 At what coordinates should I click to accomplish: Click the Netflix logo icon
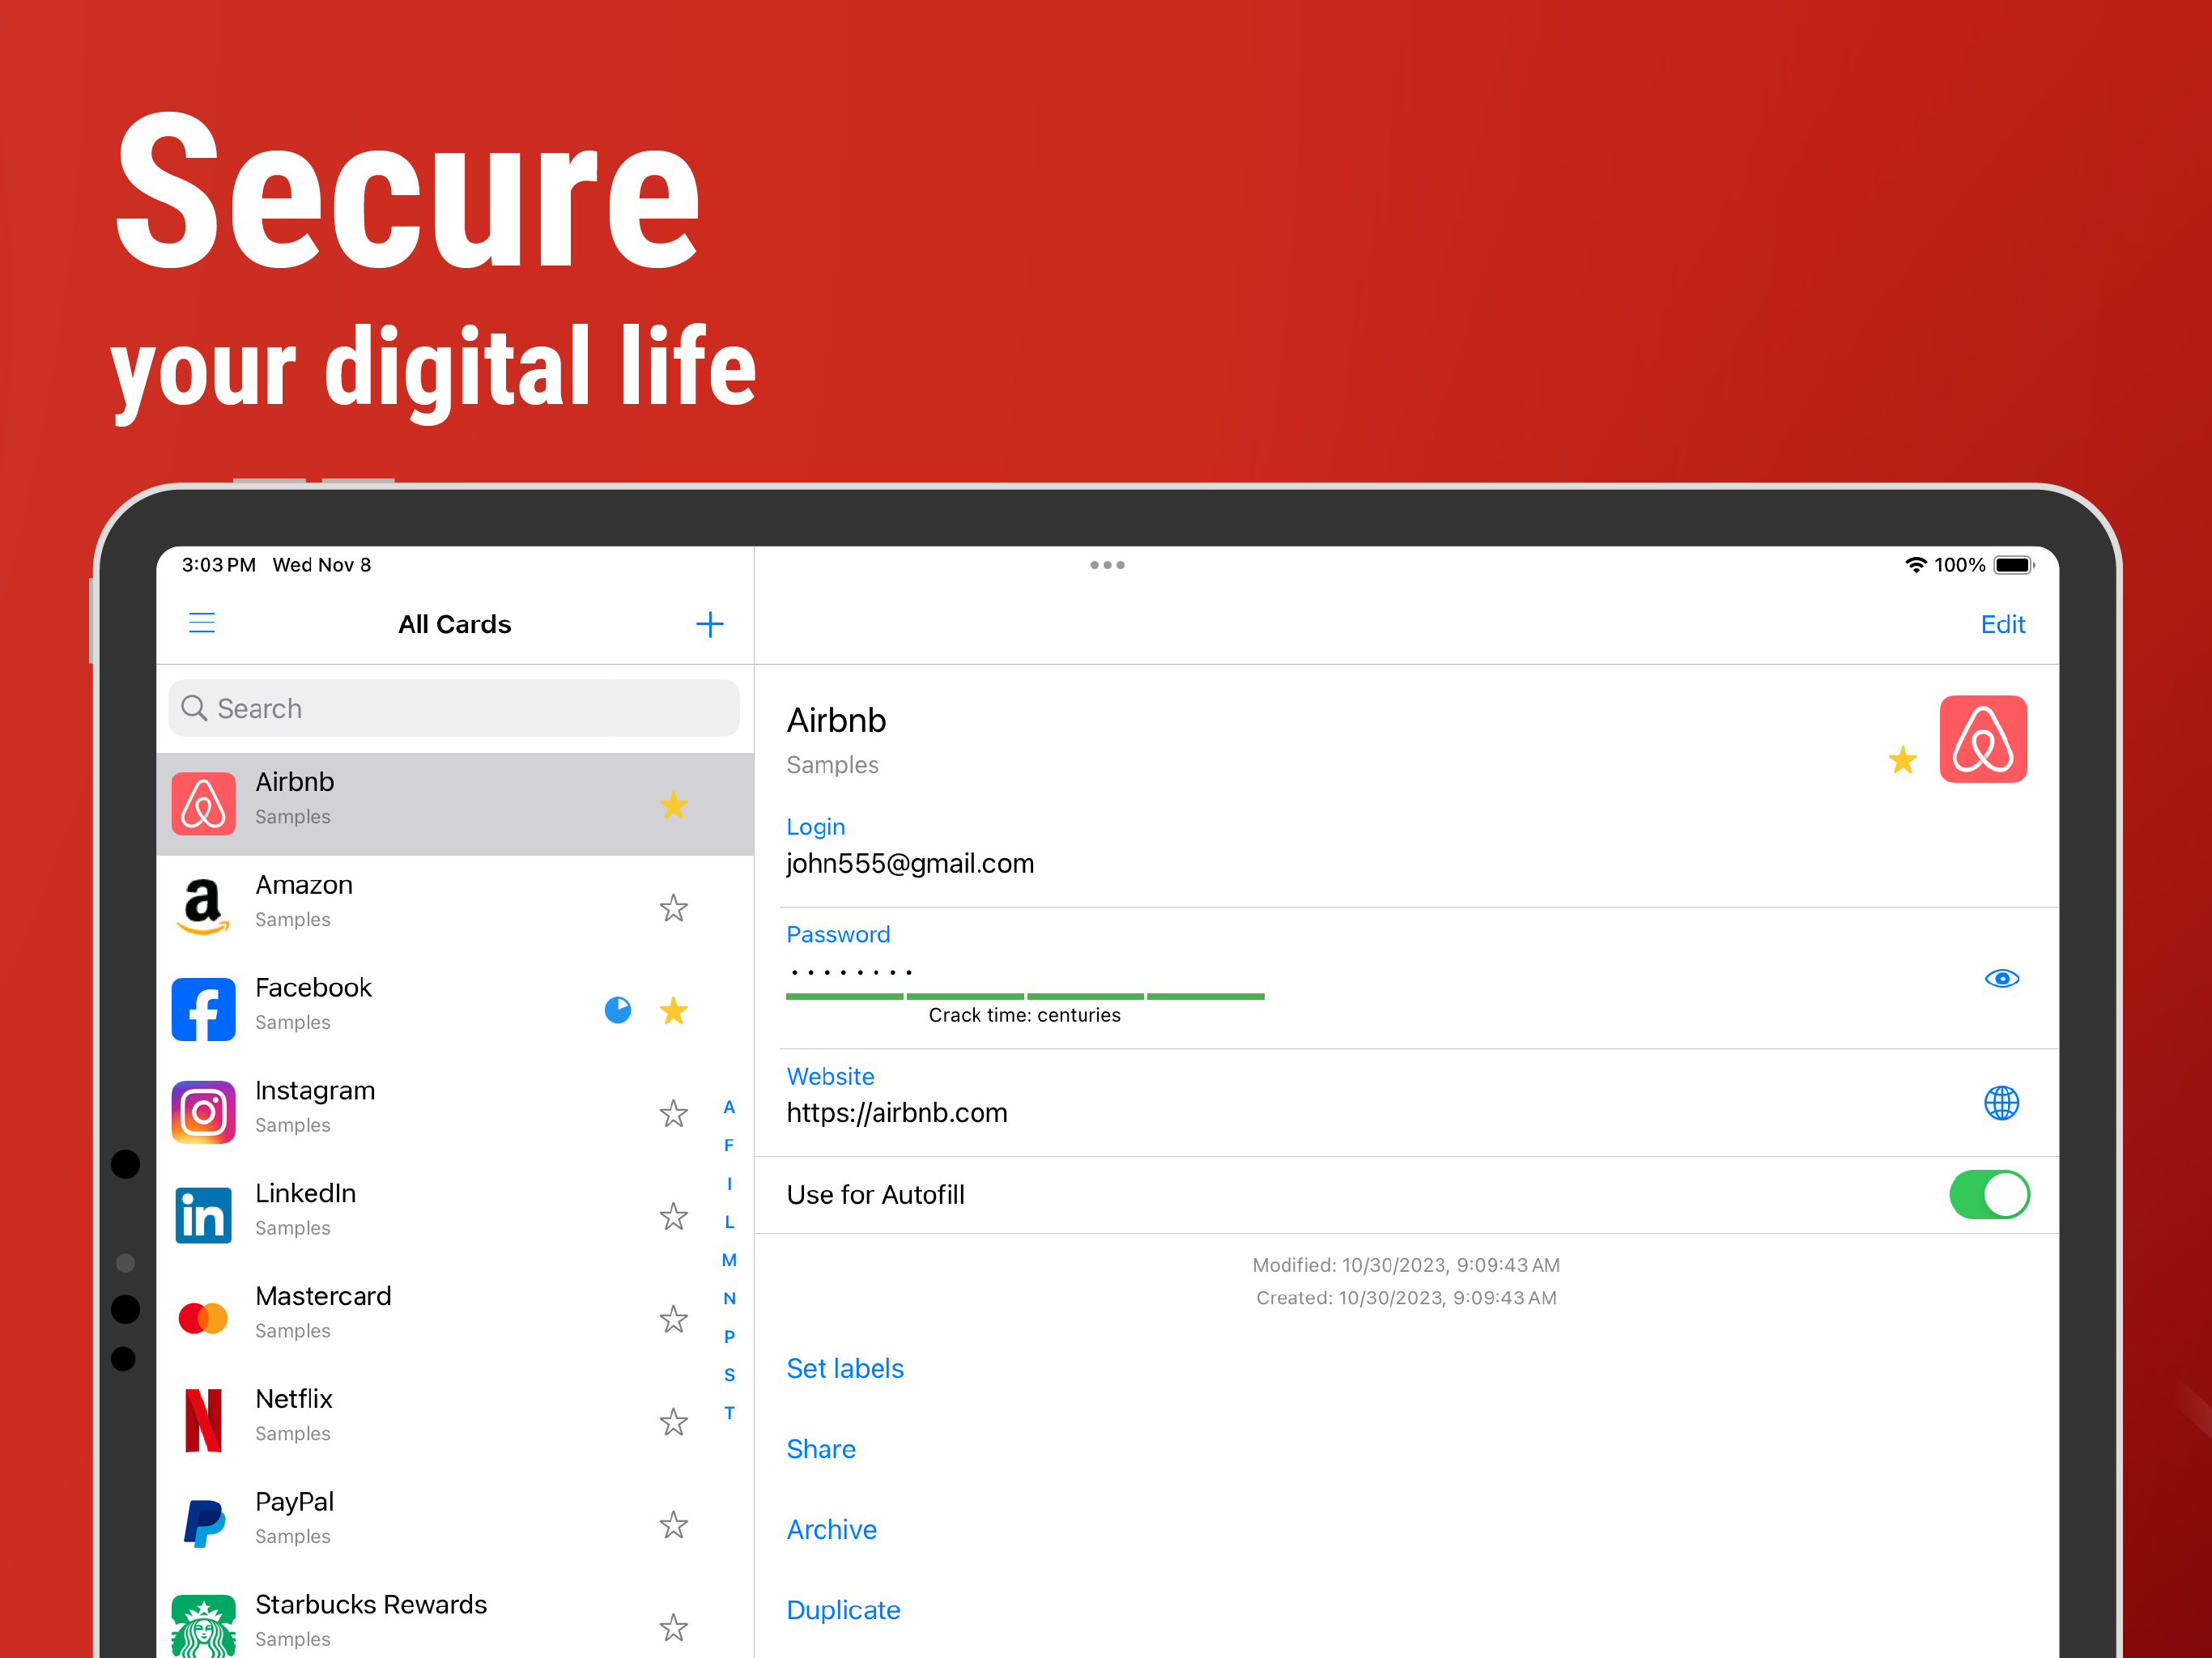click(204, 1420)
